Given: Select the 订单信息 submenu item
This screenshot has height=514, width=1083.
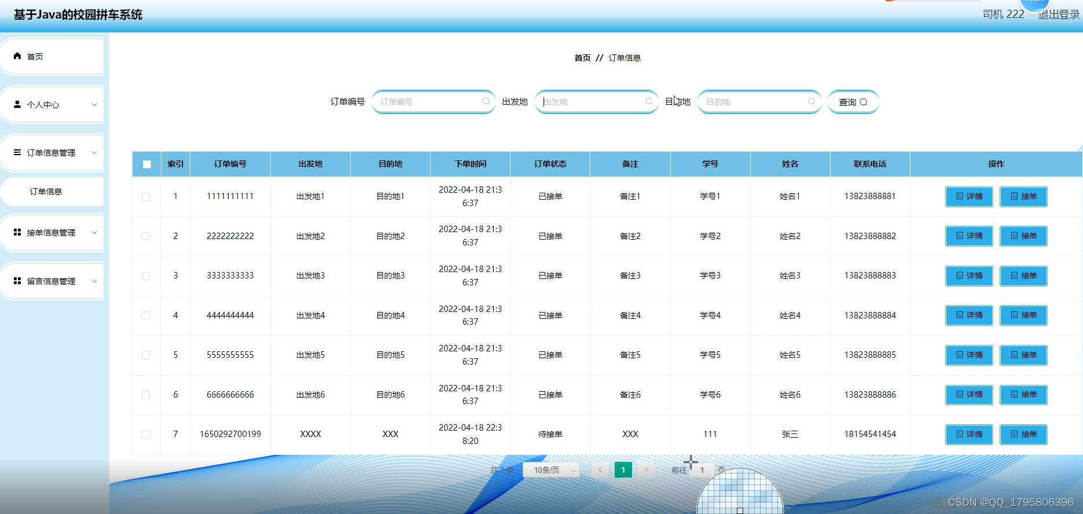Looking at the screenshot, I should tap(52, 192).
